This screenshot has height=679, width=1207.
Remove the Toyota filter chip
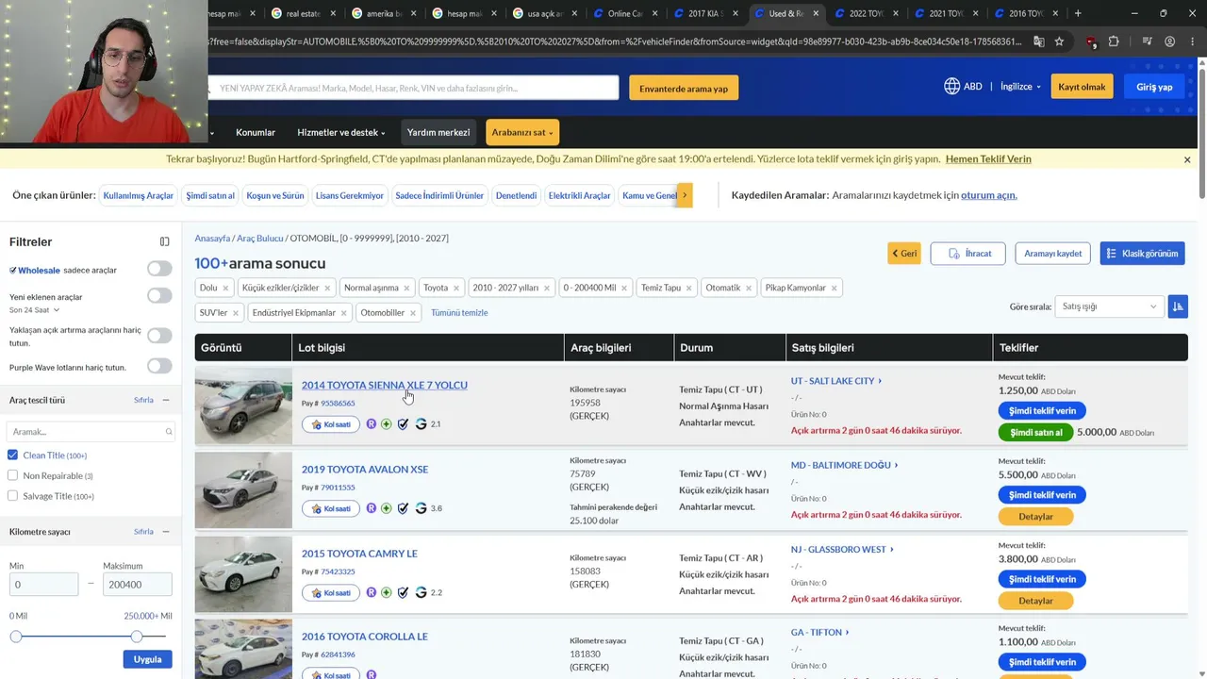coord(456,288)
